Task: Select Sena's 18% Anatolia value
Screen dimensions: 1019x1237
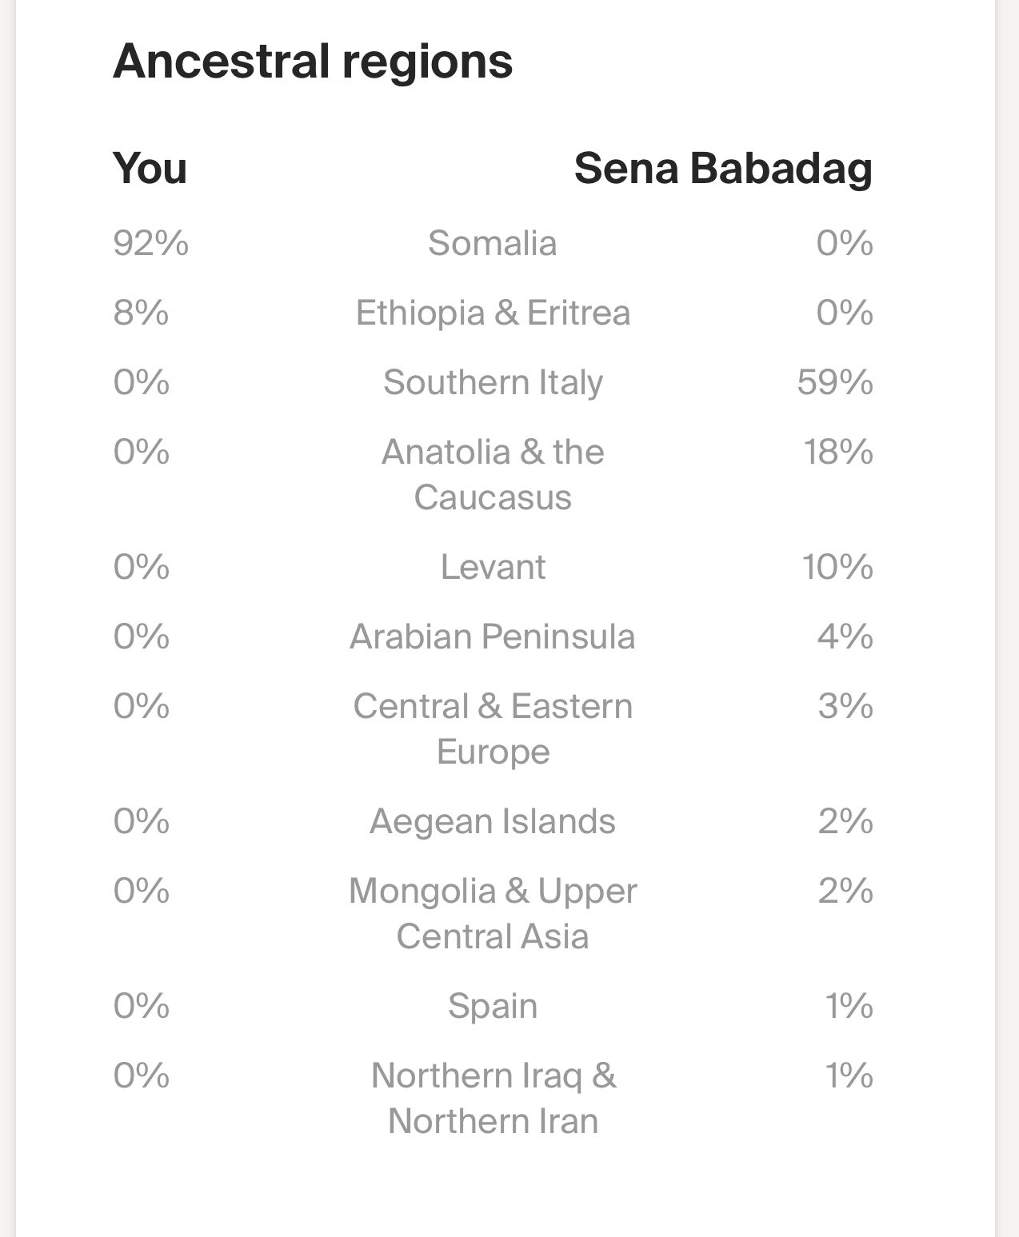Action: point(838,452)
